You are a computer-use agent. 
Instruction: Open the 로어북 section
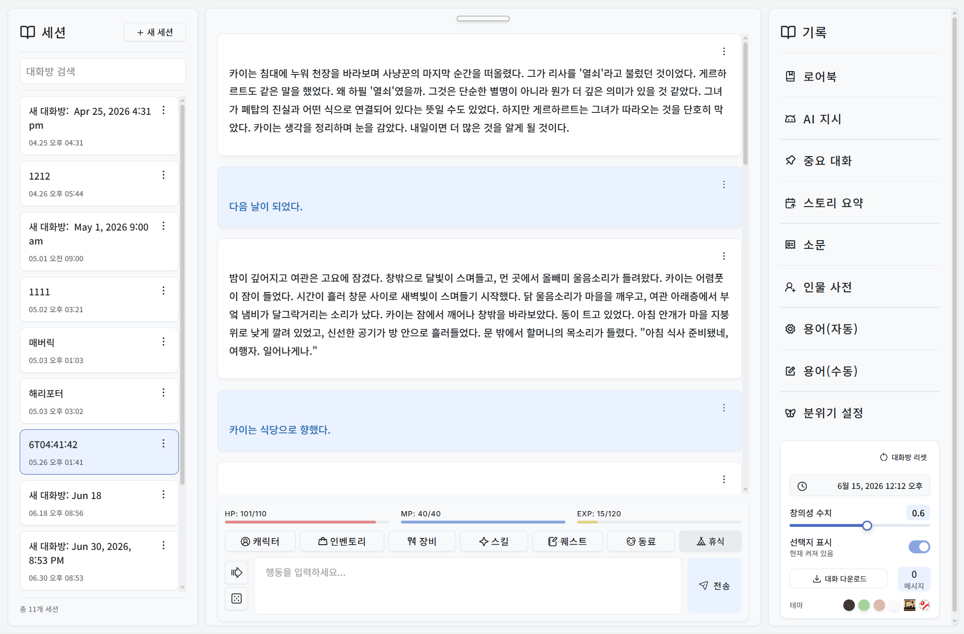[x=860, y=77]
